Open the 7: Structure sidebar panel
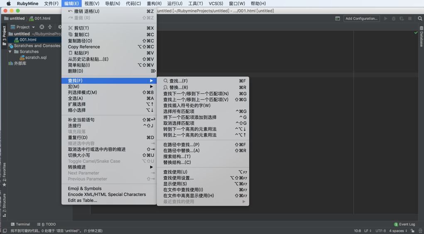Image resolution: width=424 pixels, height=234 pixels. point(4,205)
